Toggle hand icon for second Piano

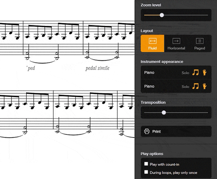pos(205,86)
